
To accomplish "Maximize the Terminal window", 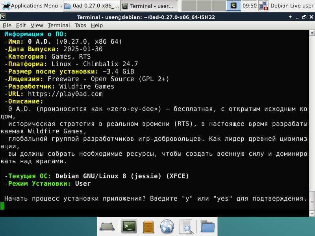I will click(x=304, y=17).
